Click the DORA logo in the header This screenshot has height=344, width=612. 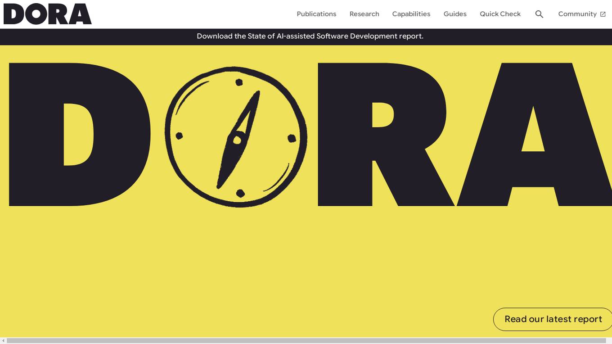coord(48,14)
